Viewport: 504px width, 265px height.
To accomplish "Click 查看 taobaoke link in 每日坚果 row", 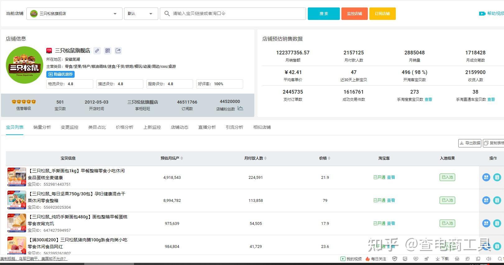I will (x=391, y=200).
